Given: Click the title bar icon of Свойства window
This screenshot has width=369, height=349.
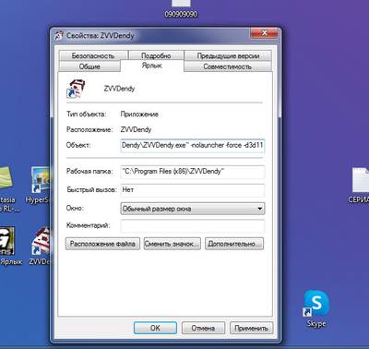Looking at the screenshot, I should coord(59,35).
